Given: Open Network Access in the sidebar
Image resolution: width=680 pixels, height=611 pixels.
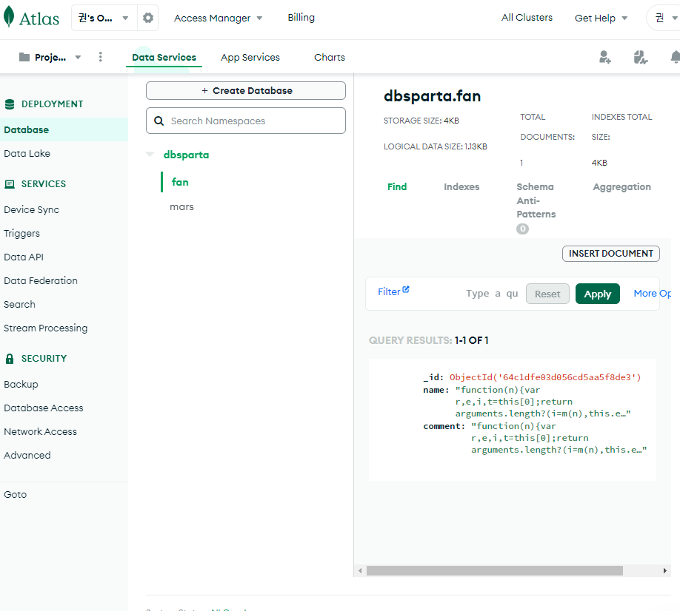Looking at the screenshot, I should pos(40,432).
